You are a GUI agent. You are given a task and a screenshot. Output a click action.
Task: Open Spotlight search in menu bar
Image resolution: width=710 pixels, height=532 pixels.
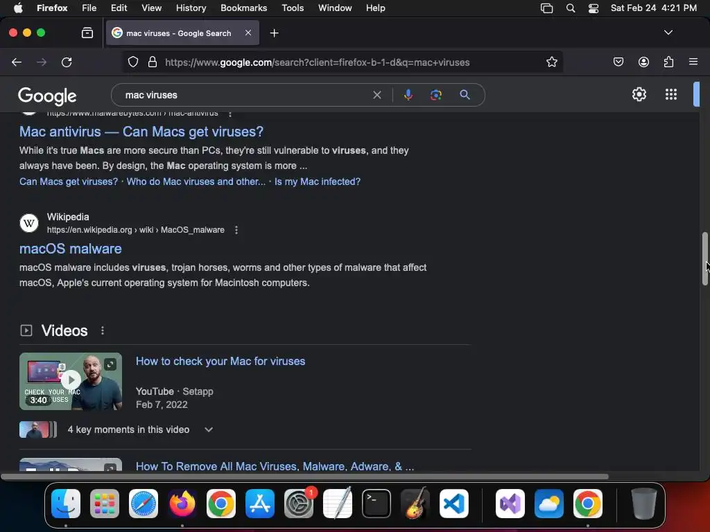(571, 8)
